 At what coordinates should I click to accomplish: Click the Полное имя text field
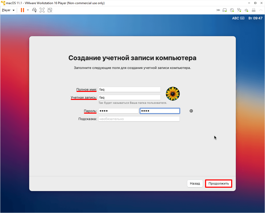tap(129, 90)
